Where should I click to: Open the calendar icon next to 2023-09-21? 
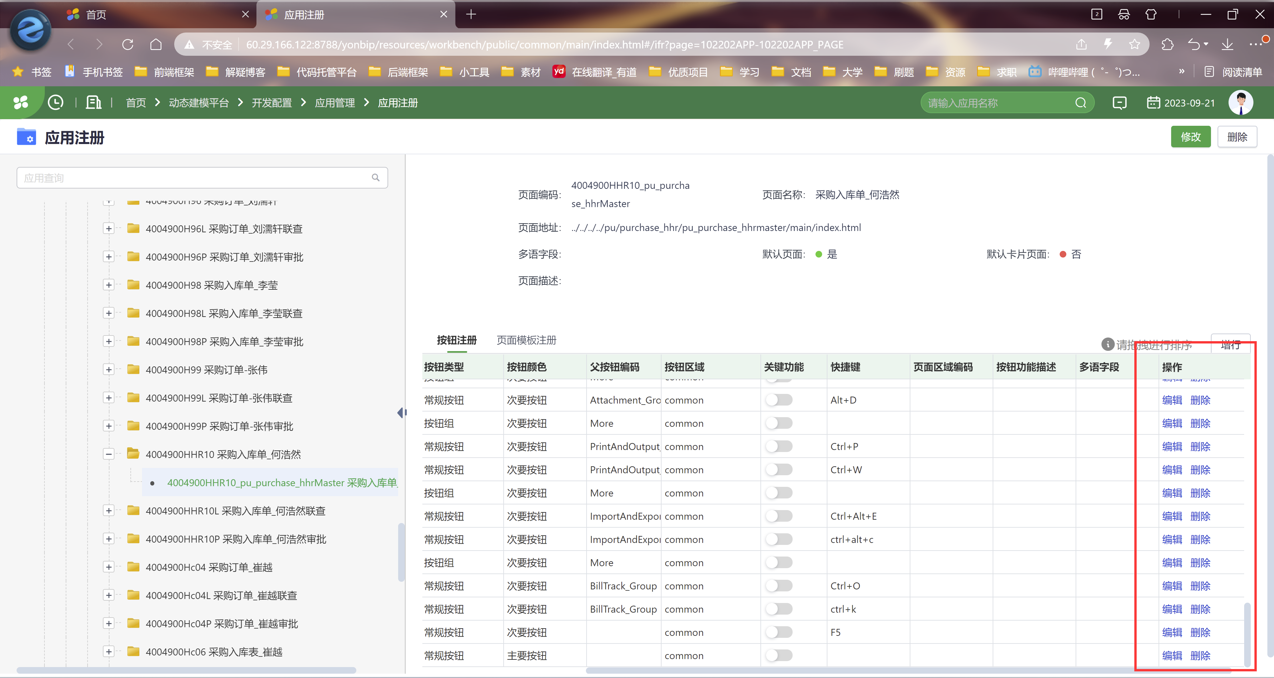1154,102
